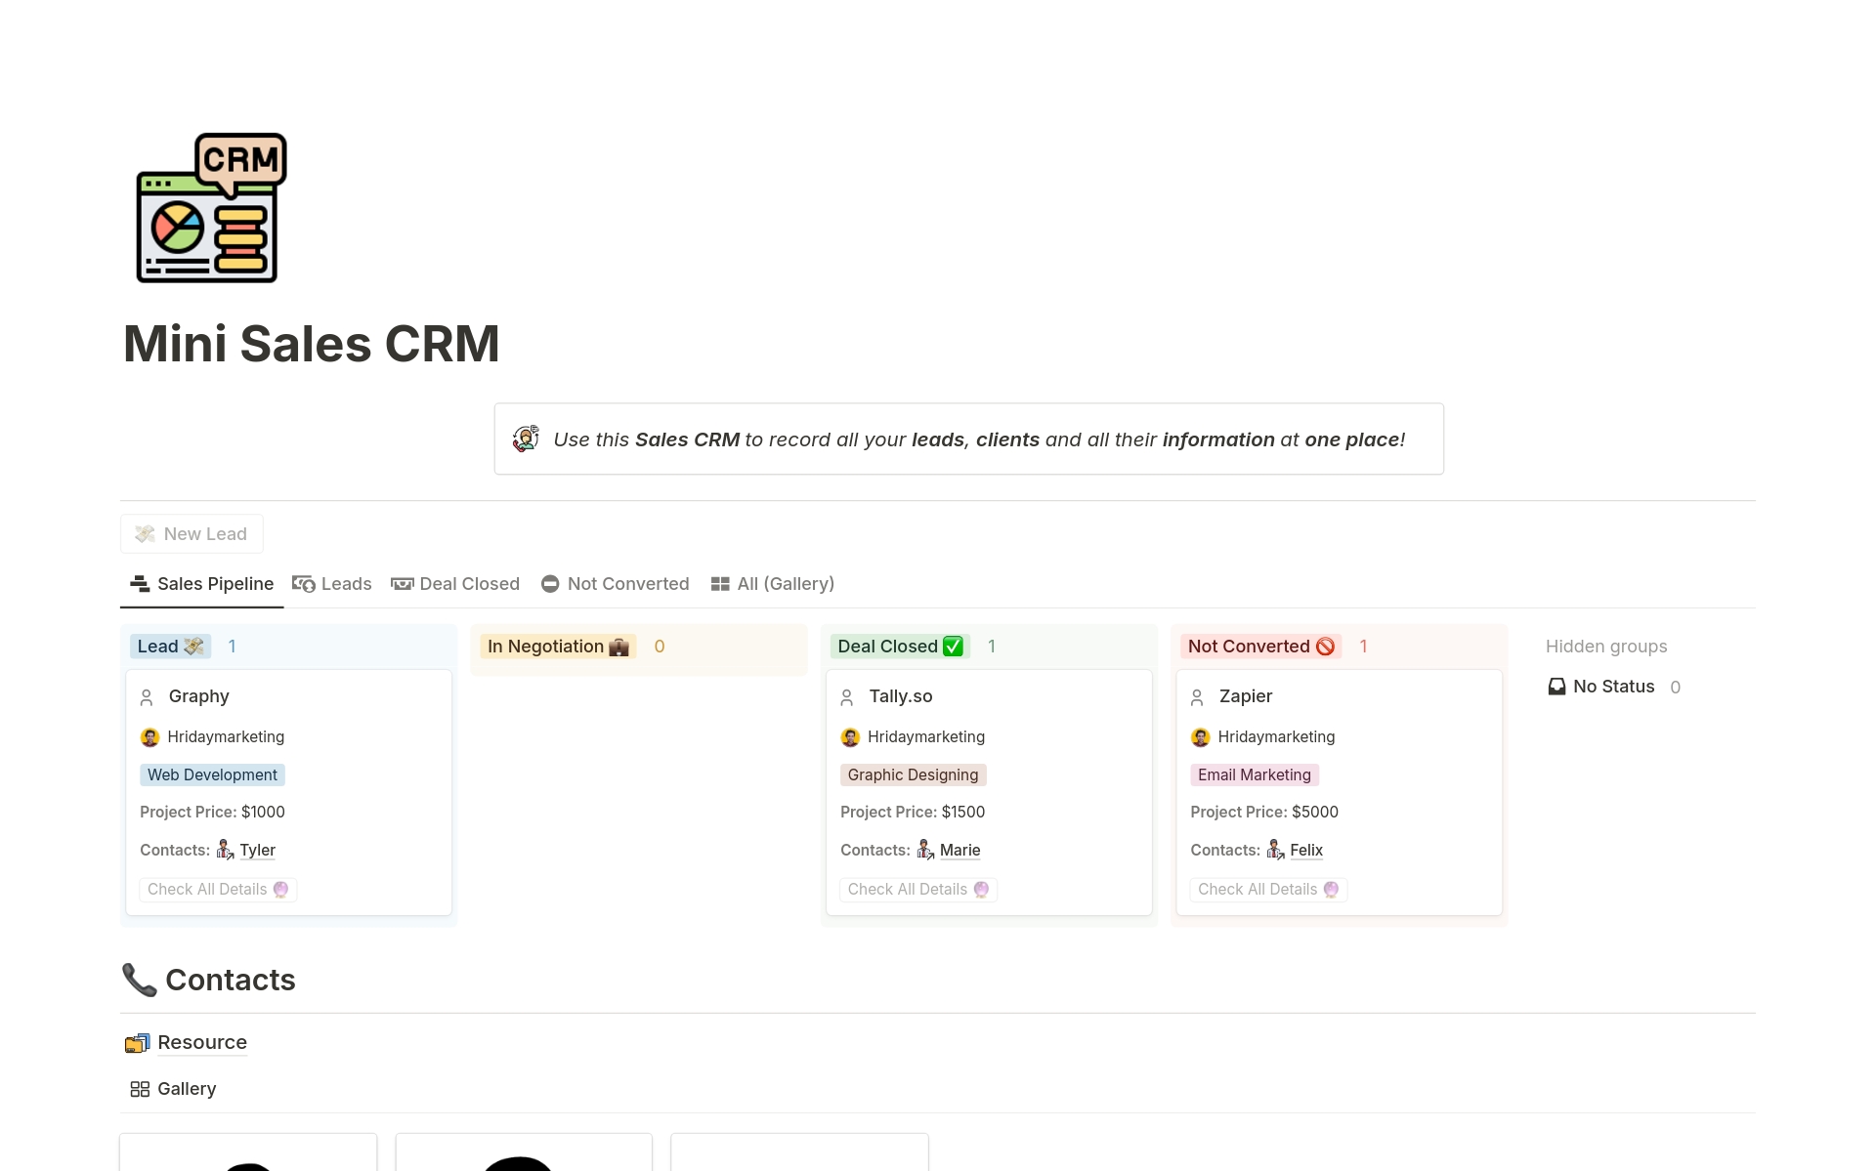
Task: Click the CRM page icon
Action: point(211,208)
